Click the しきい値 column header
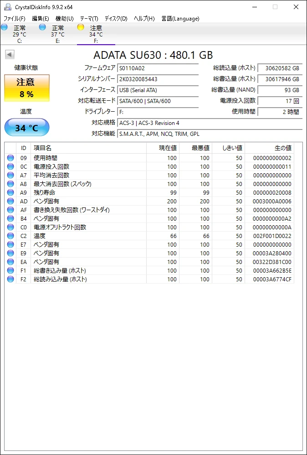307x455 pixels. click(x=229, y=148)
